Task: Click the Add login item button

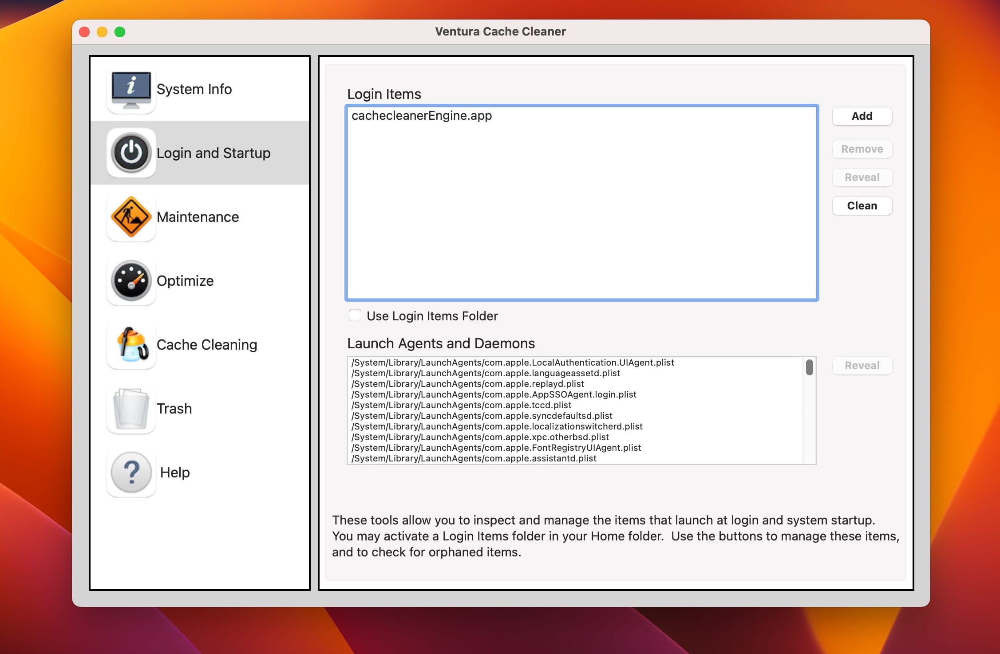Action: coord(862,116)
